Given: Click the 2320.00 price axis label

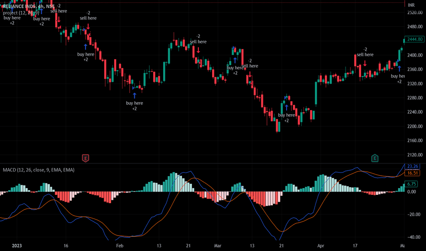Looking at the screenshot, I should (415, 84).
